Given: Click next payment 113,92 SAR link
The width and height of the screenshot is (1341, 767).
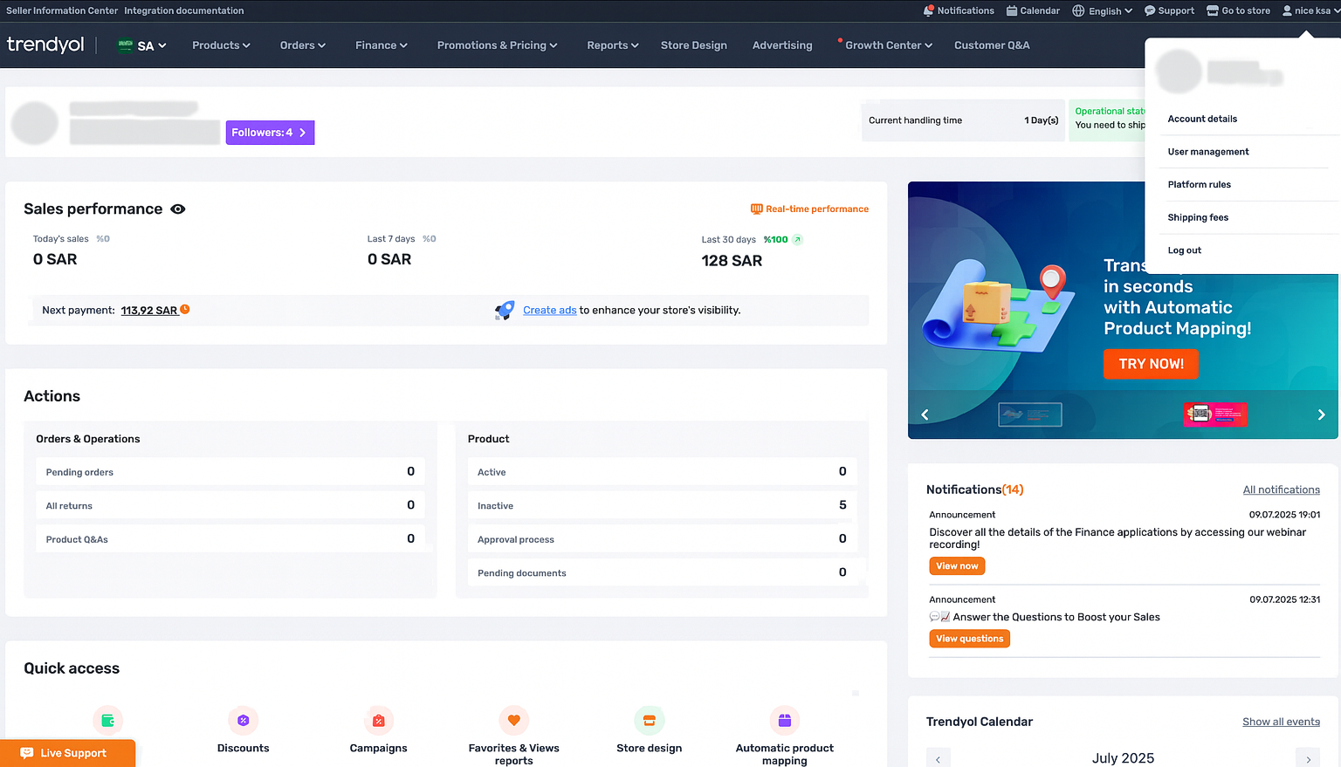Looking at the screenshot, I should [149, 311].
